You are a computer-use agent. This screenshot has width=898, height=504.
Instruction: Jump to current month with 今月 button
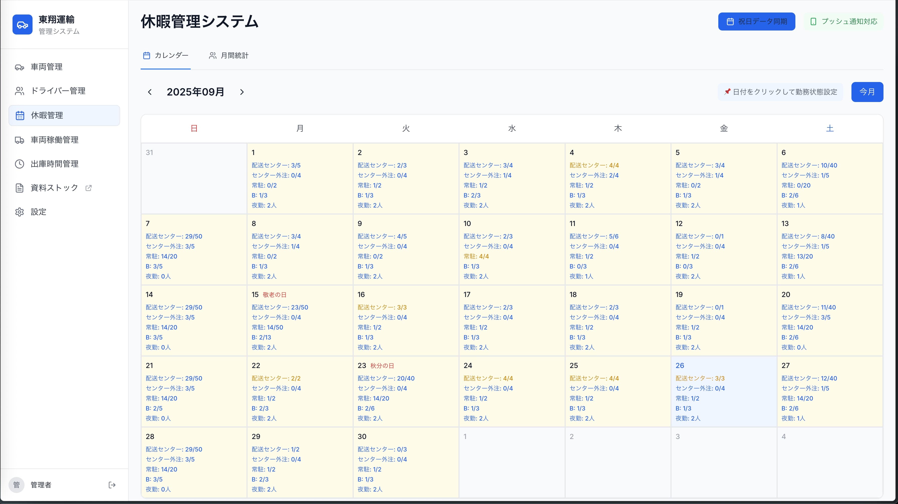point(867,92)
